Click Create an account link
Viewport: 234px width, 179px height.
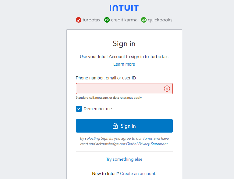(x=138, y=174)
